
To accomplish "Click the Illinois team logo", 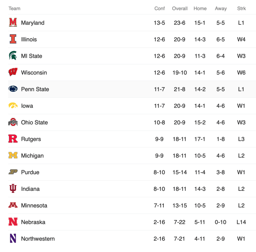I will tap(13, 39).
